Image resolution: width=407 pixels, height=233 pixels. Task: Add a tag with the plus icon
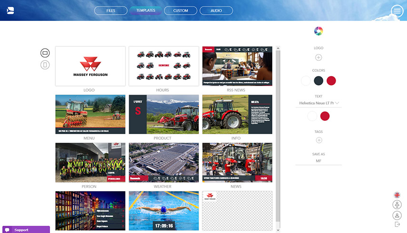[319, 140]
